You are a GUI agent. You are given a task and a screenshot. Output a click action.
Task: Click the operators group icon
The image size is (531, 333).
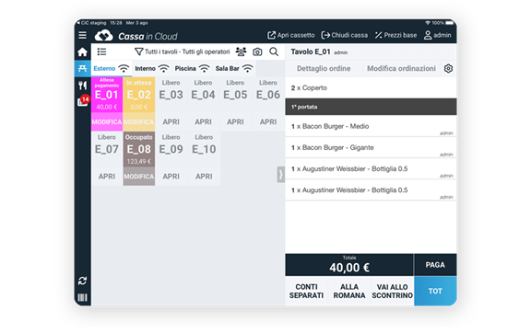coord(241,52)
